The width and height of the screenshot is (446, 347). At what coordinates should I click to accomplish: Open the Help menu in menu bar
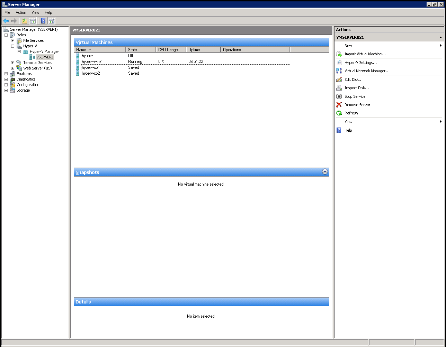point(48,12)
